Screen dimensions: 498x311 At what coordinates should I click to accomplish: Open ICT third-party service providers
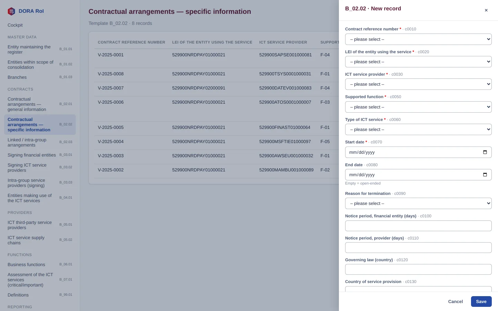point(40,225)
